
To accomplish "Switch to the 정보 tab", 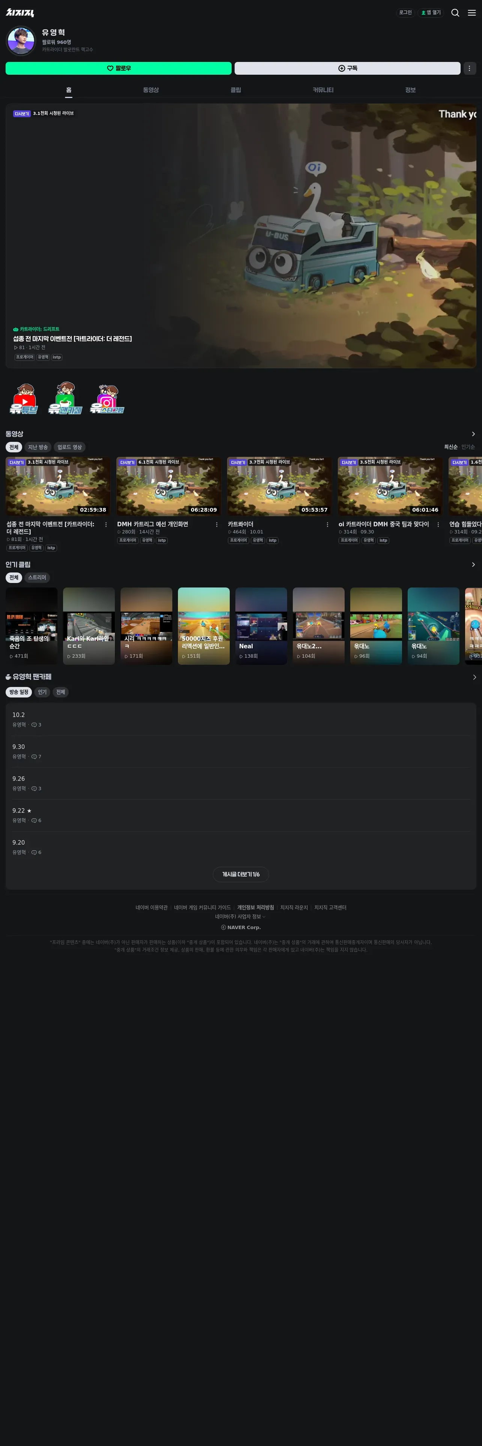I will [x=410, y=90].
